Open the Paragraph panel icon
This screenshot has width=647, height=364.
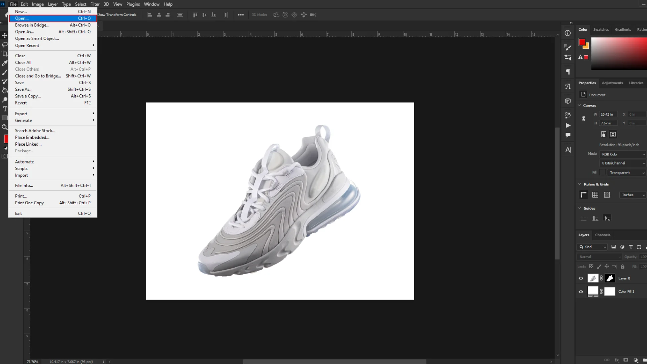click(x=568, y=72)
